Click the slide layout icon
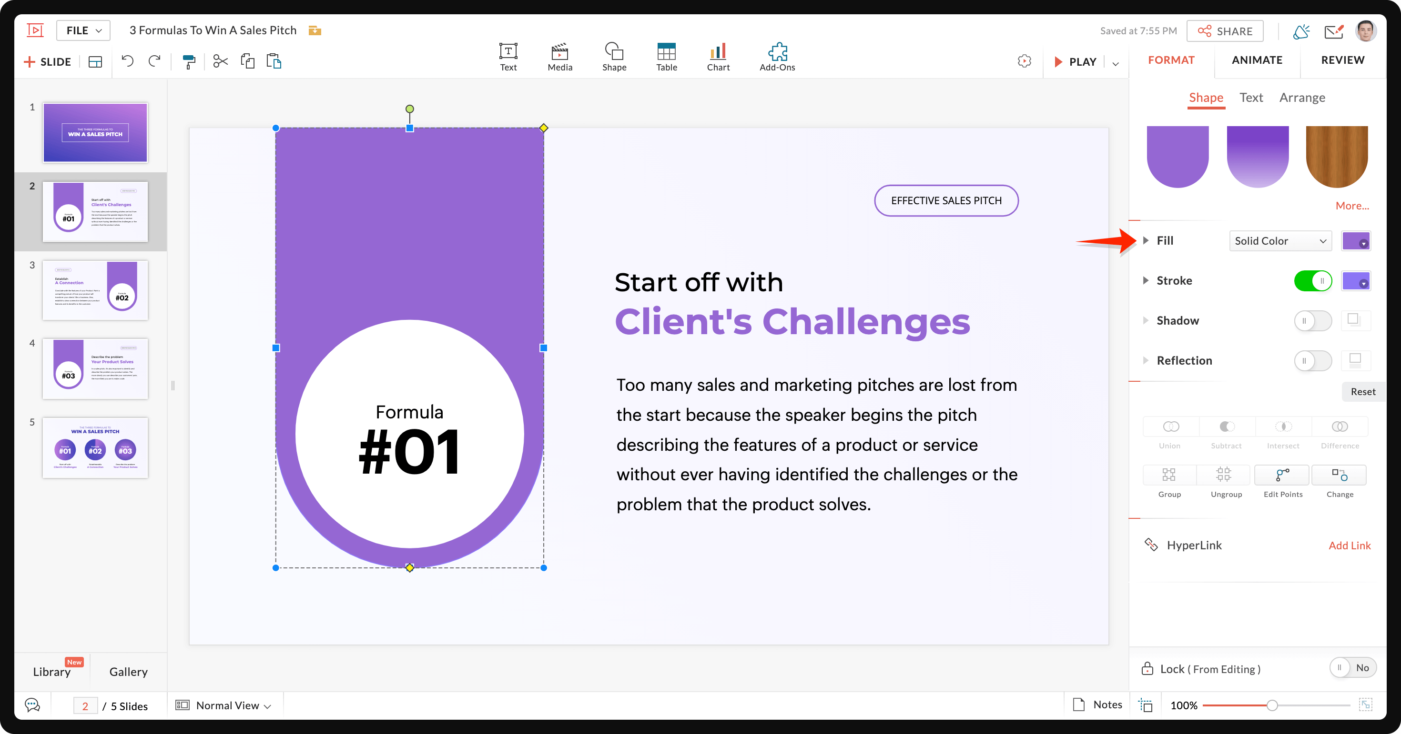Screen dimensions: 1401x734 click(x=95, y=61)
